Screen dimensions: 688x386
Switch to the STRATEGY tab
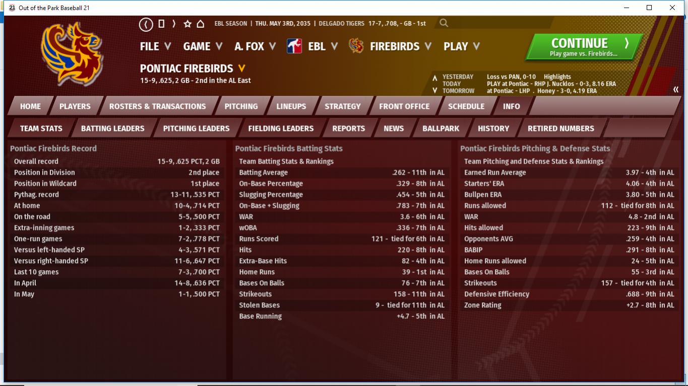343,106
